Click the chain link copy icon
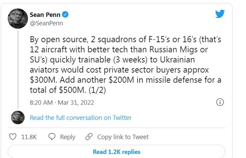 coord(89,137)
